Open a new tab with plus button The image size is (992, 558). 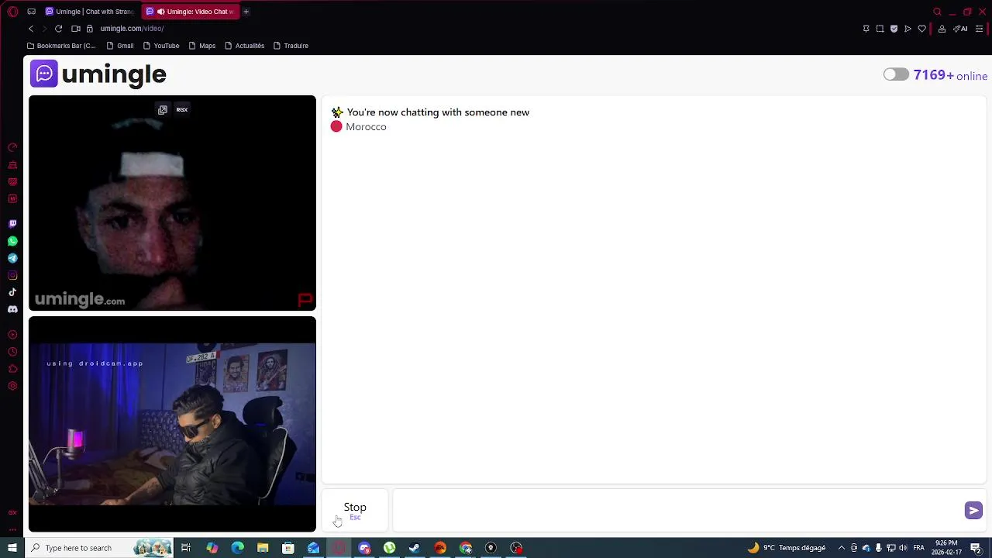tap(246, 12)
